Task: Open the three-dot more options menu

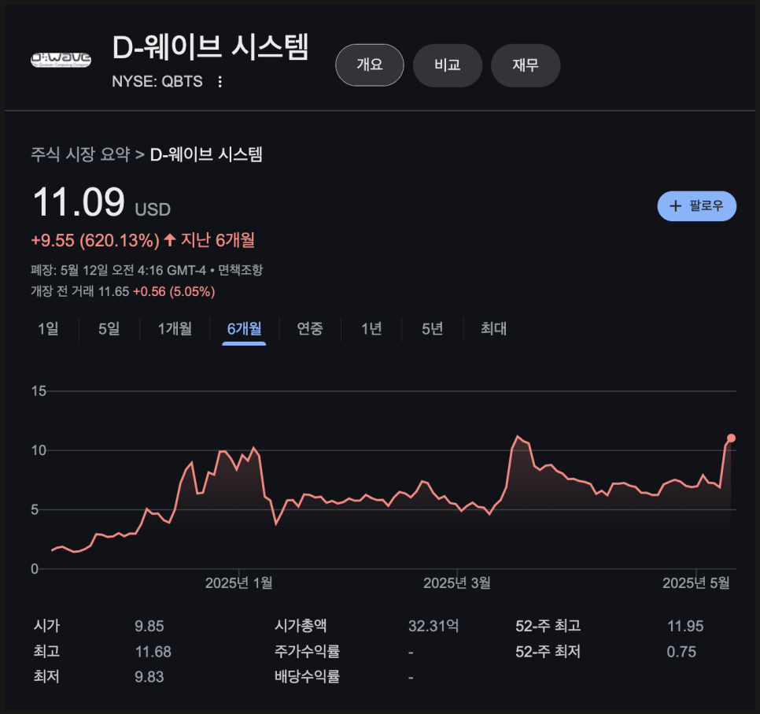Action: point(220,82)
